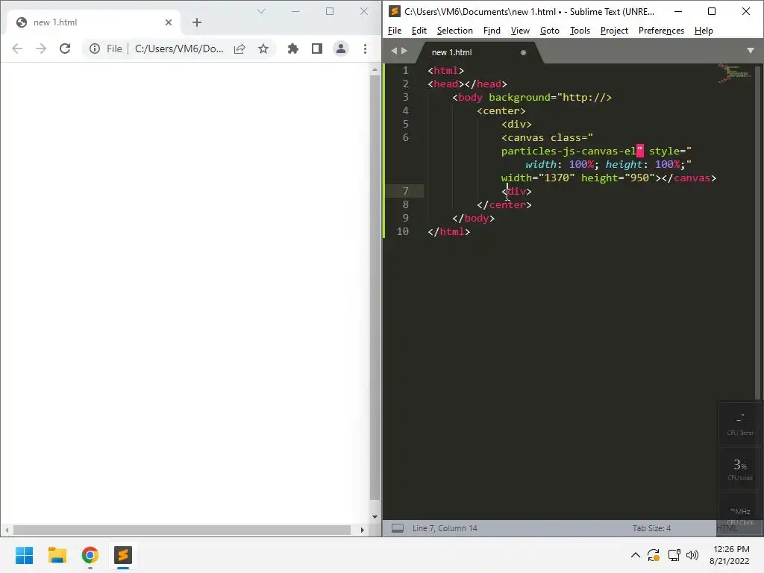
Task: Show hidden system tray icons
Action: click(636, 555)
